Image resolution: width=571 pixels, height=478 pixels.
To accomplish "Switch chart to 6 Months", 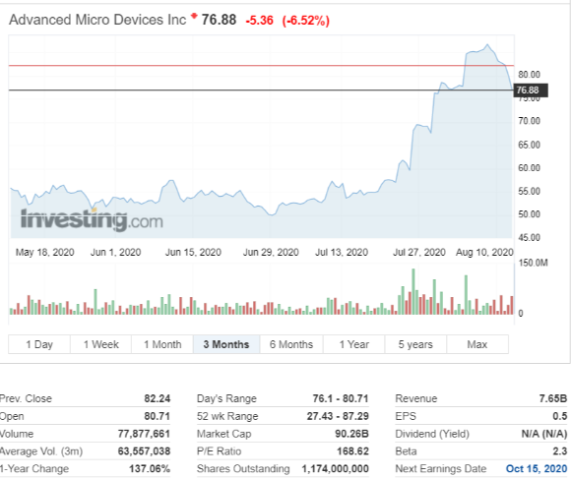I will (291, 344).
